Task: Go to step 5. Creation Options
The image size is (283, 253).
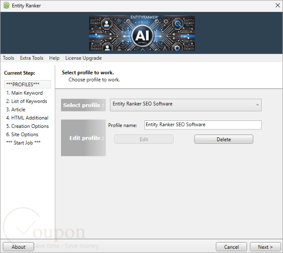Action: (x=27, y=126)
